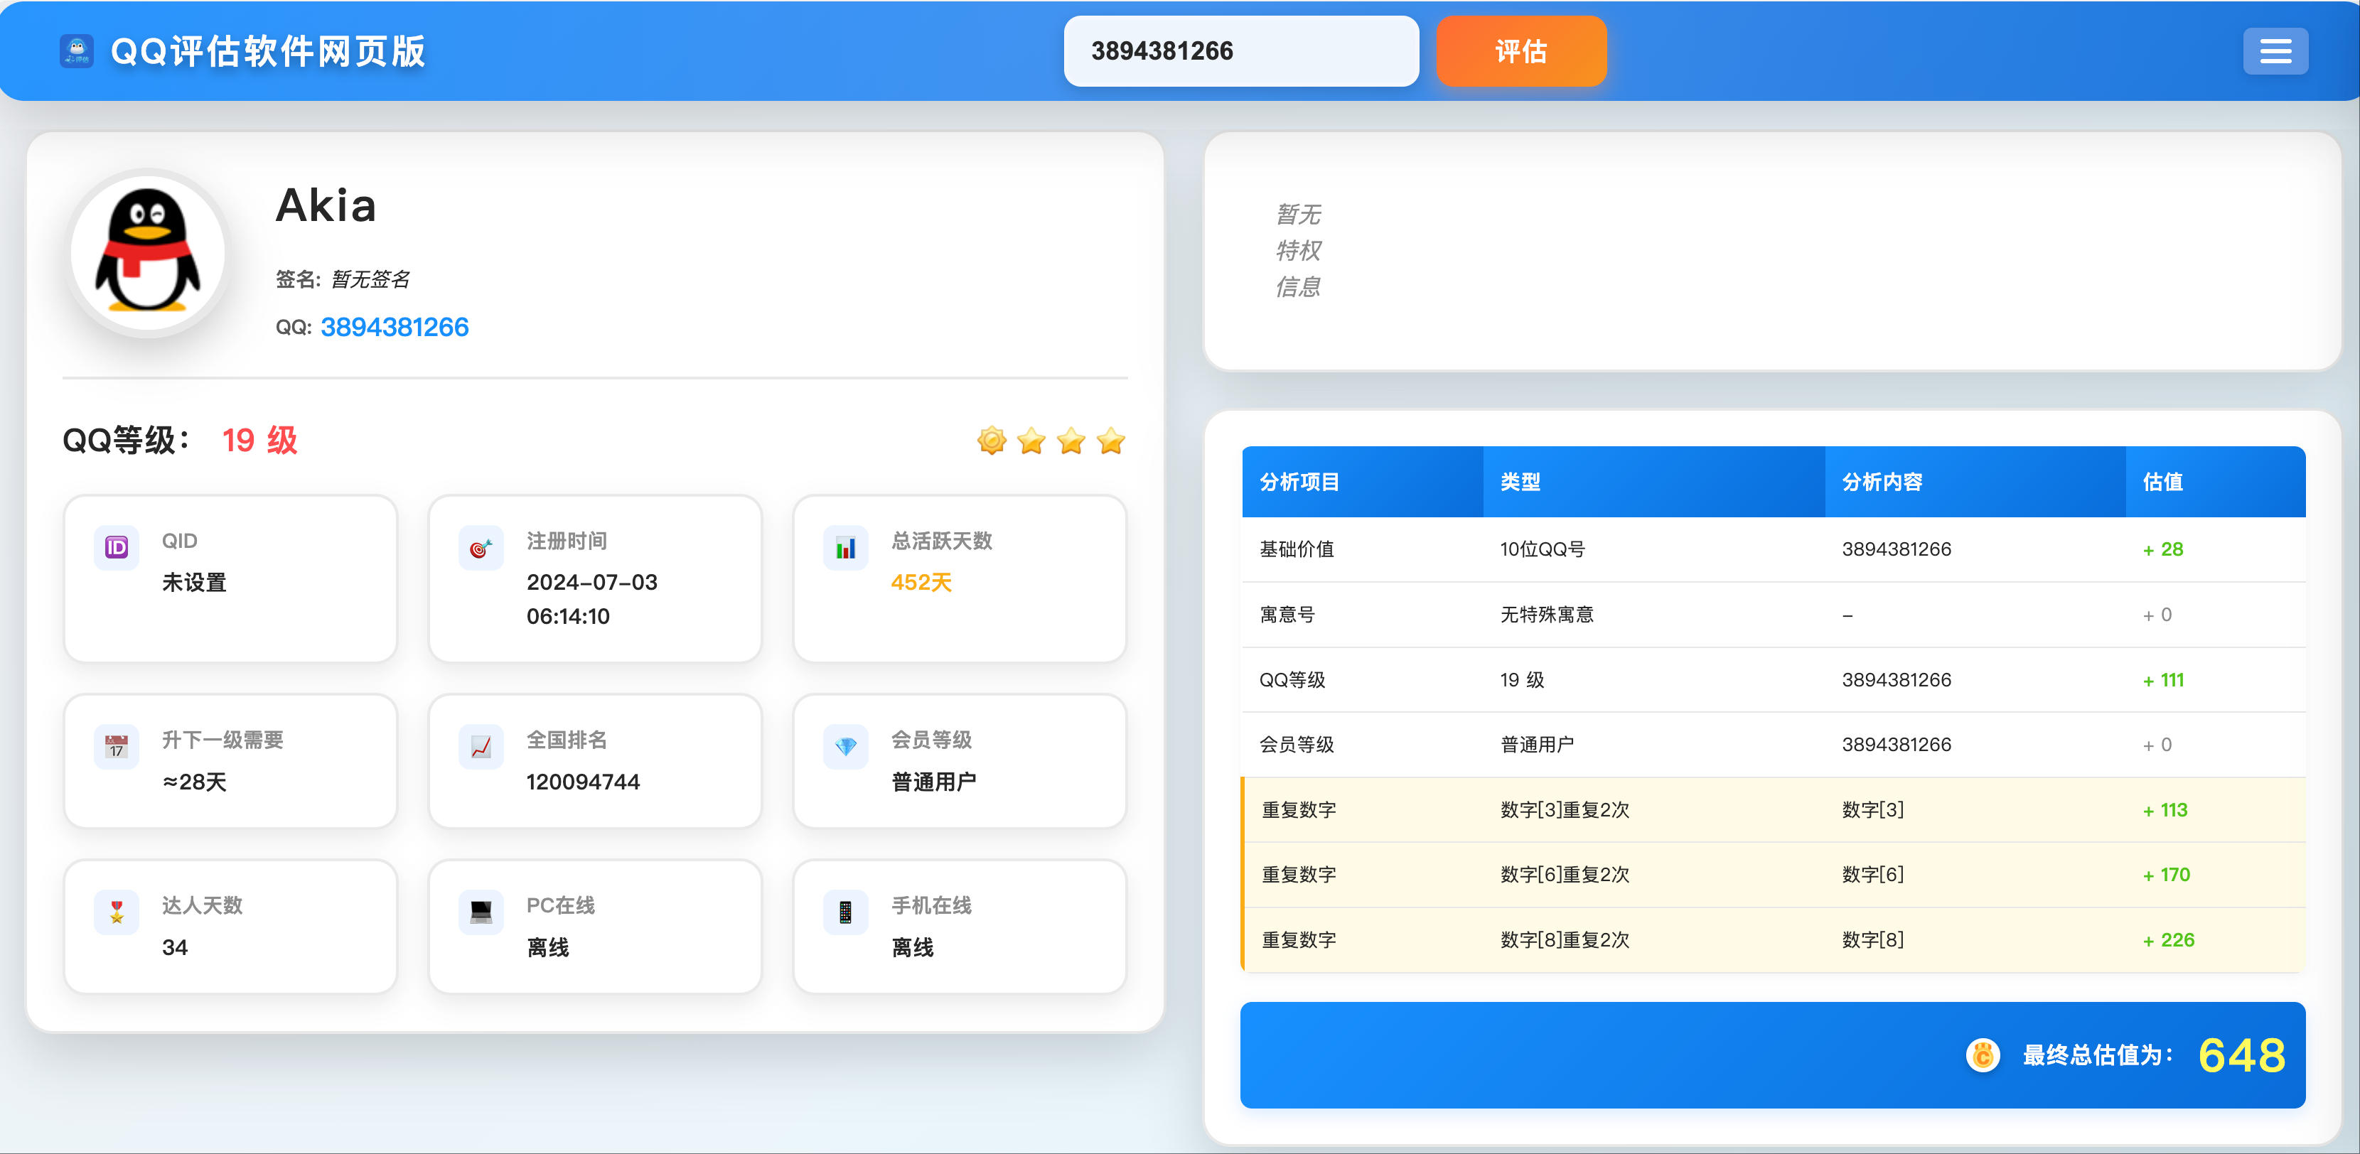
Task: Click the target icon beside 注册时间
Action: (481, 548)
